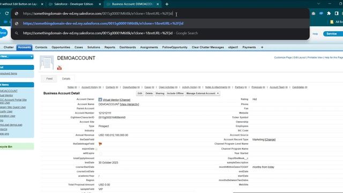This screenshot has width=343, height=193.
Task: Click the account building icon beside DEMOACCOUNT
Action: [x=47, y=63]
